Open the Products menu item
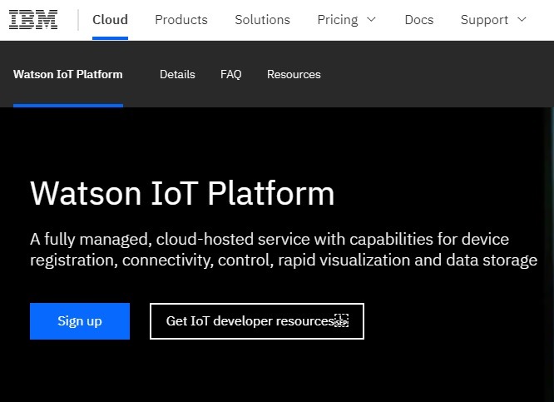This screenshot has height=402, width=554. pyautogui.click(x=181, y=20)
